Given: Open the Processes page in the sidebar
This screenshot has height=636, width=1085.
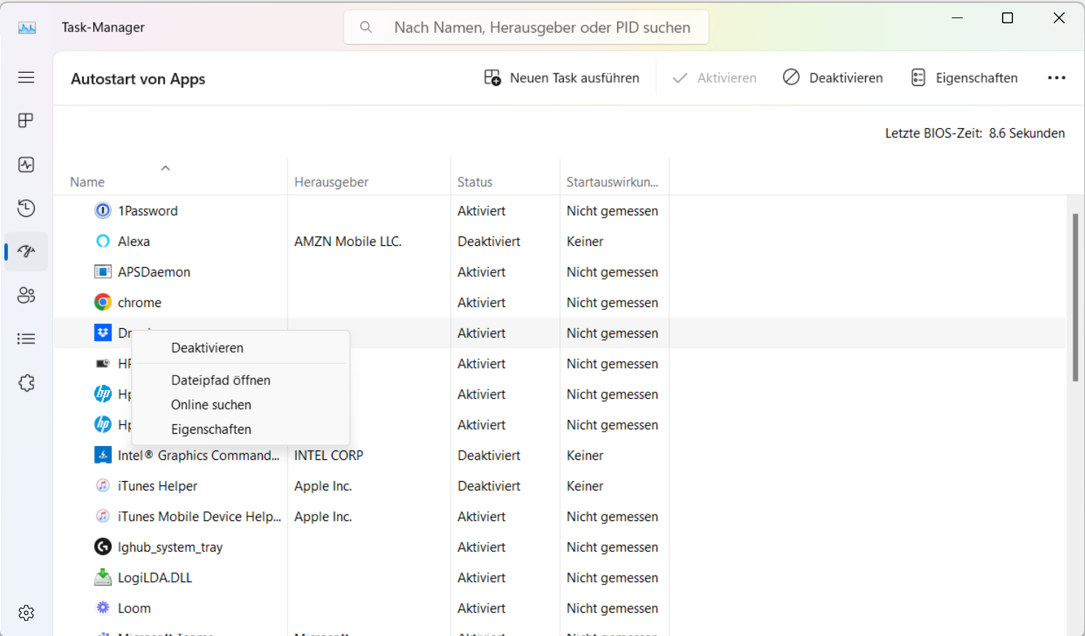Looking at the screenshot, I should [26, 121].
